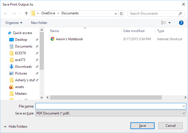This screenshot has width=188, height=133.
Task: Sort by Date modified column header
Action: tap(134, 31)
